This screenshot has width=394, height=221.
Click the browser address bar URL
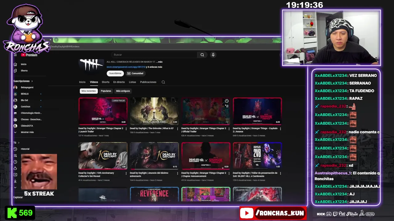click(65, 47)
